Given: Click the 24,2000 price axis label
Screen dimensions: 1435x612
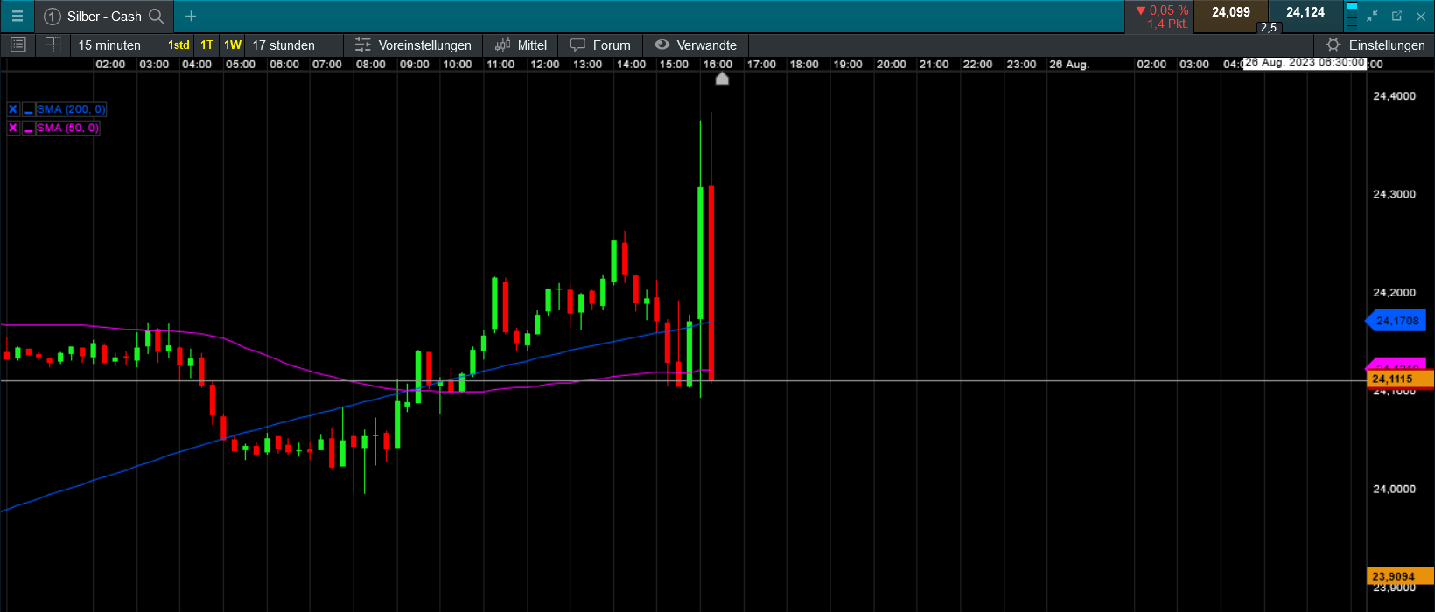Looking at the screenshot, I should pyautogui.click(x=1395, y=293).
